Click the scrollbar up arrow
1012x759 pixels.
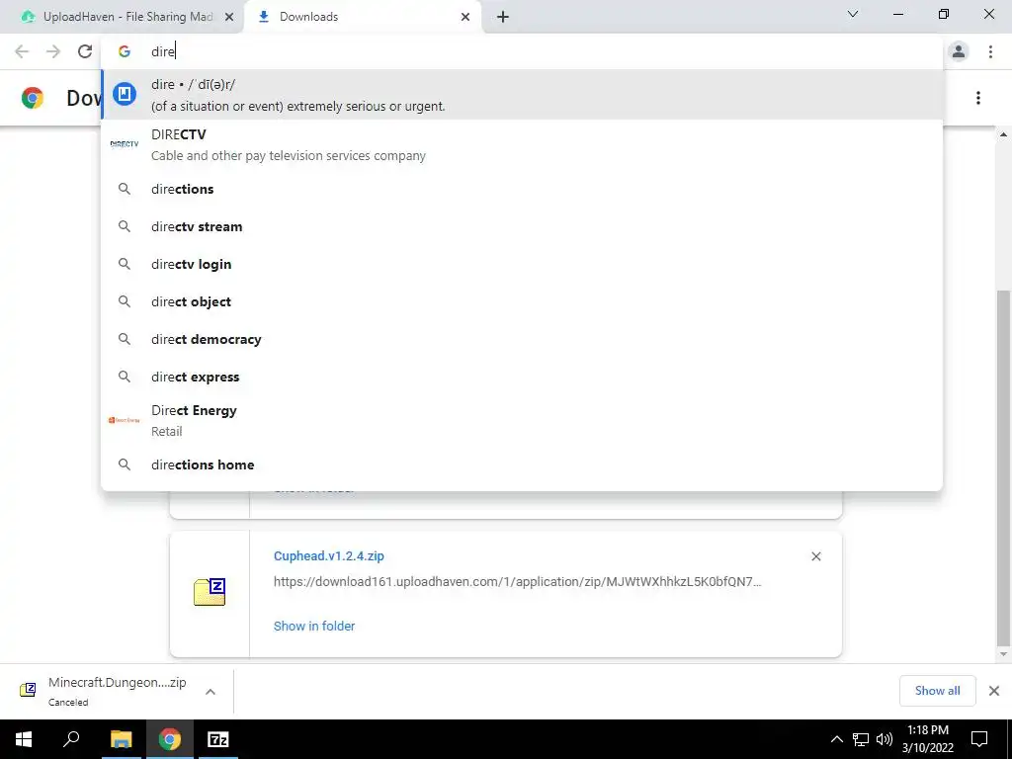tap(1003, 134)
